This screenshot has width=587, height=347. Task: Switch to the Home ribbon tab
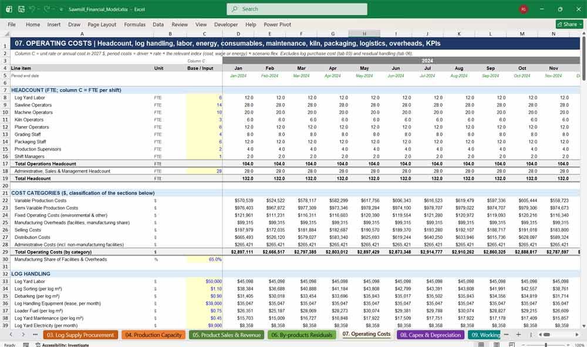coord(33,24)
